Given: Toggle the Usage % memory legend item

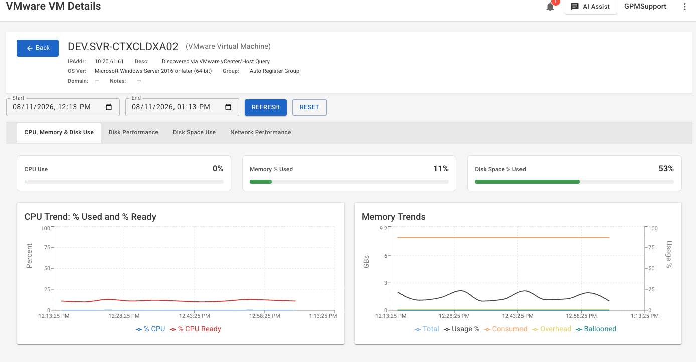Looking at the screenshot, I should [x=461, y=329].
